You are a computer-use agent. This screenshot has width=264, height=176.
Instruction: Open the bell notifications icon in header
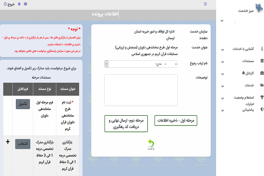click(x=19, y=4)
